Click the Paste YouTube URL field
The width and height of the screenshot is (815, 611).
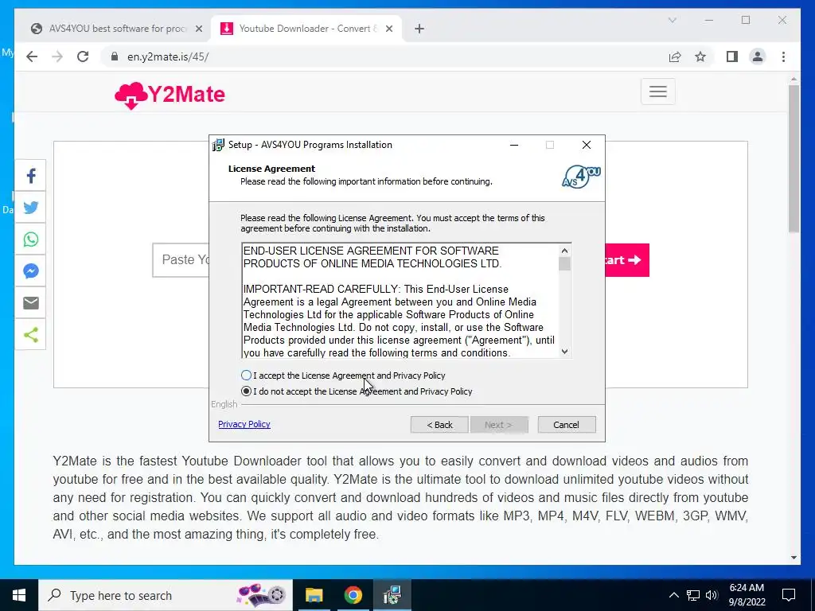click(x=181, y=260)
